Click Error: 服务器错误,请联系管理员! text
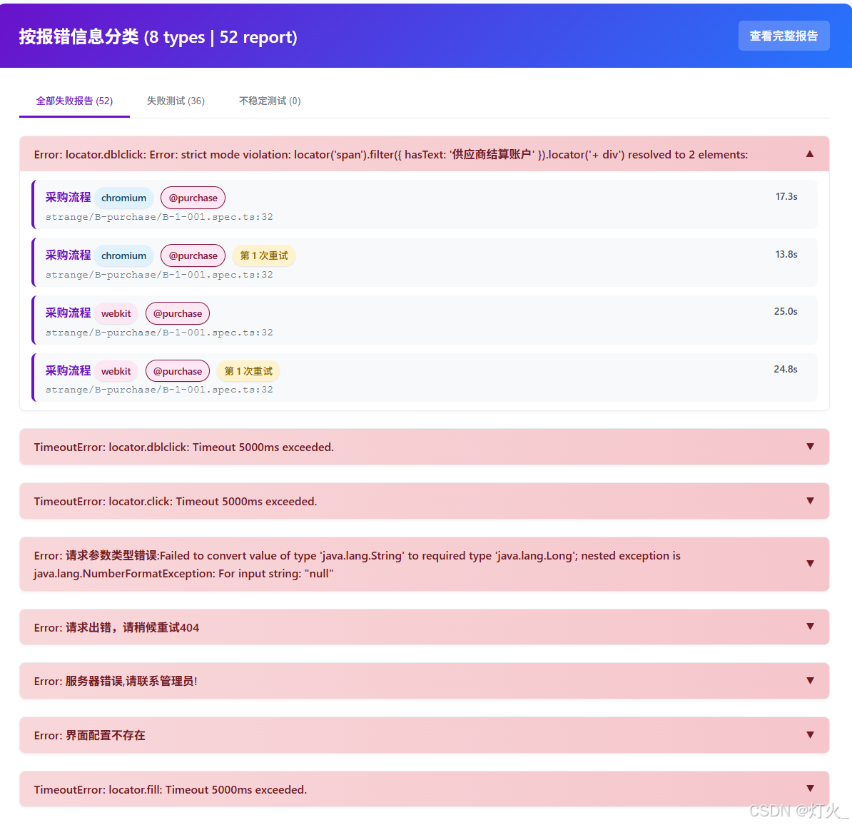Image resolution: width=852 pixels, height=825 pixels. click(x=115, y=681)
